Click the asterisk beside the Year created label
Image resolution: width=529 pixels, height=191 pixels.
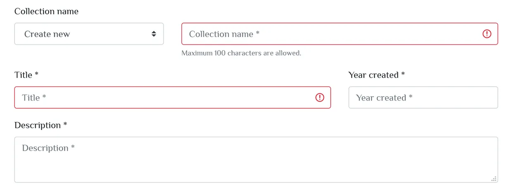point(403,74)
